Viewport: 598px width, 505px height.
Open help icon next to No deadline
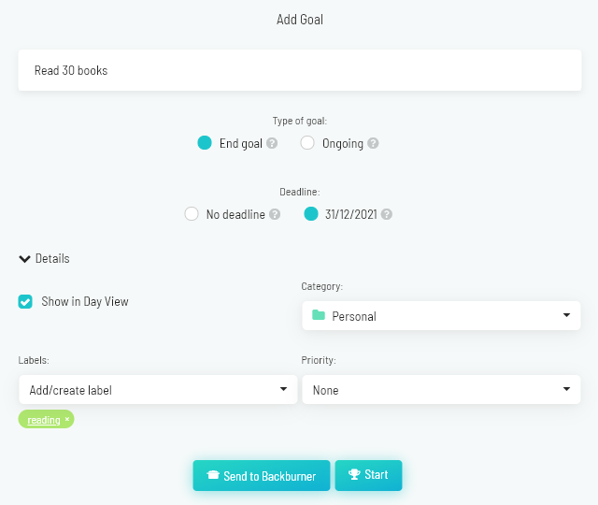pos(275,214)
